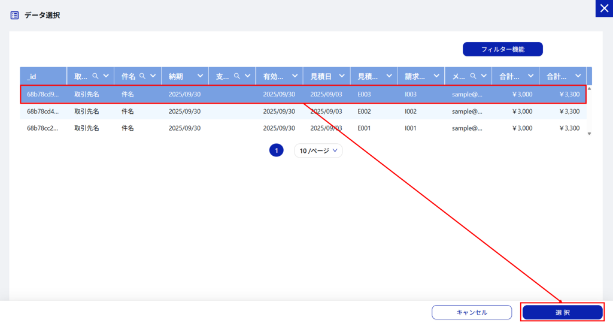Click the データ選択 list icon in title
This screenshot has width=613, height=323.
15,16
